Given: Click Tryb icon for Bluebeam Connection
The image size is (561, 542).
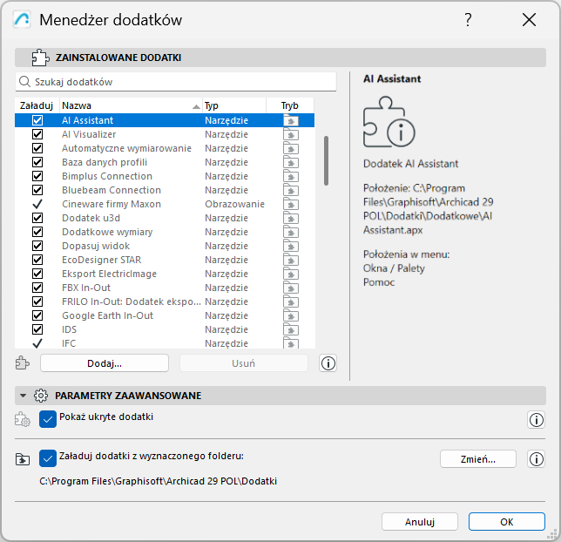Looking at the screenshot, I should coord(291,191).
